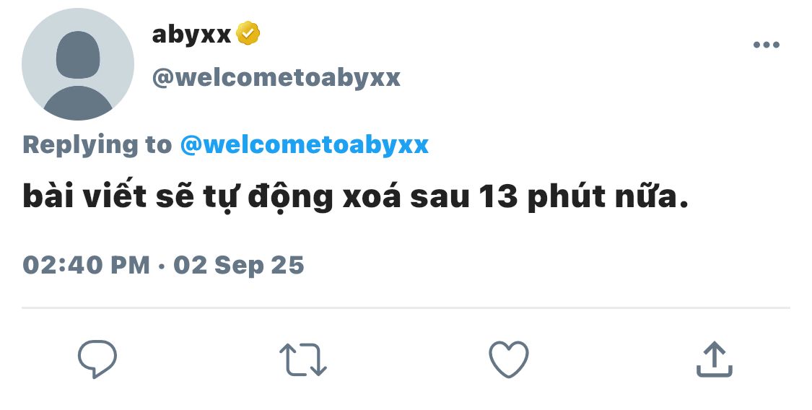Click the word "xoá" in the tweet body
The height and width of the screenshot is (410, 812).
coord(372,196)
